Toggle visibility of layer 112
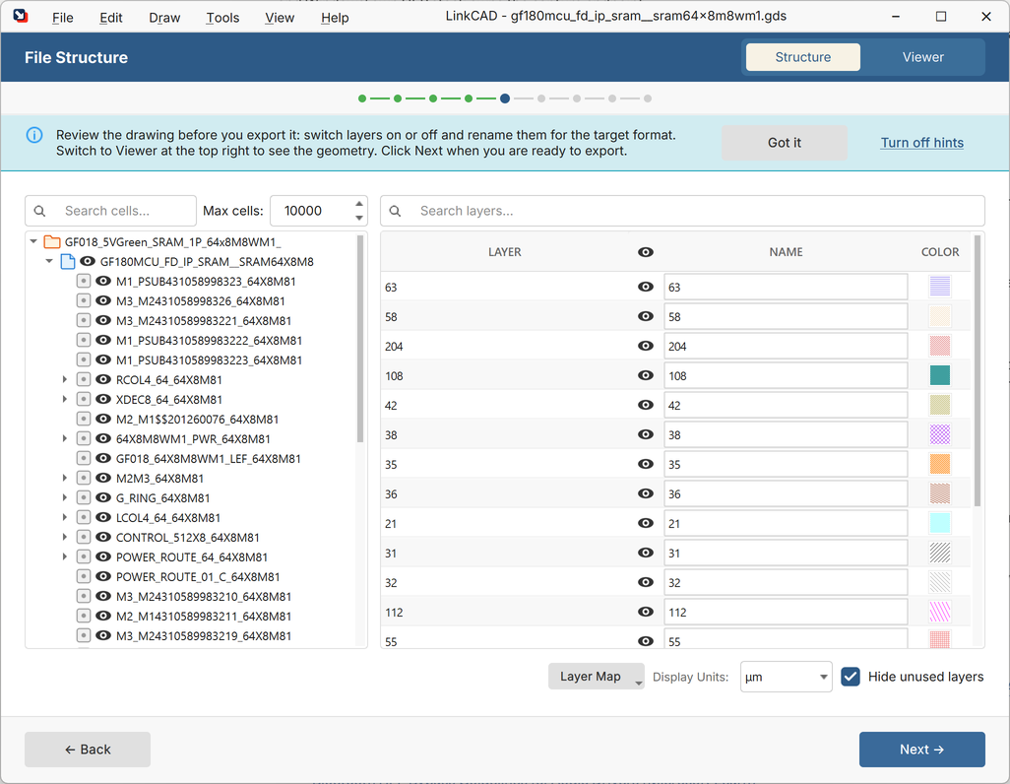Image resolution: width=1010 pixels, height=784 pixels. [x=646, y=612]
